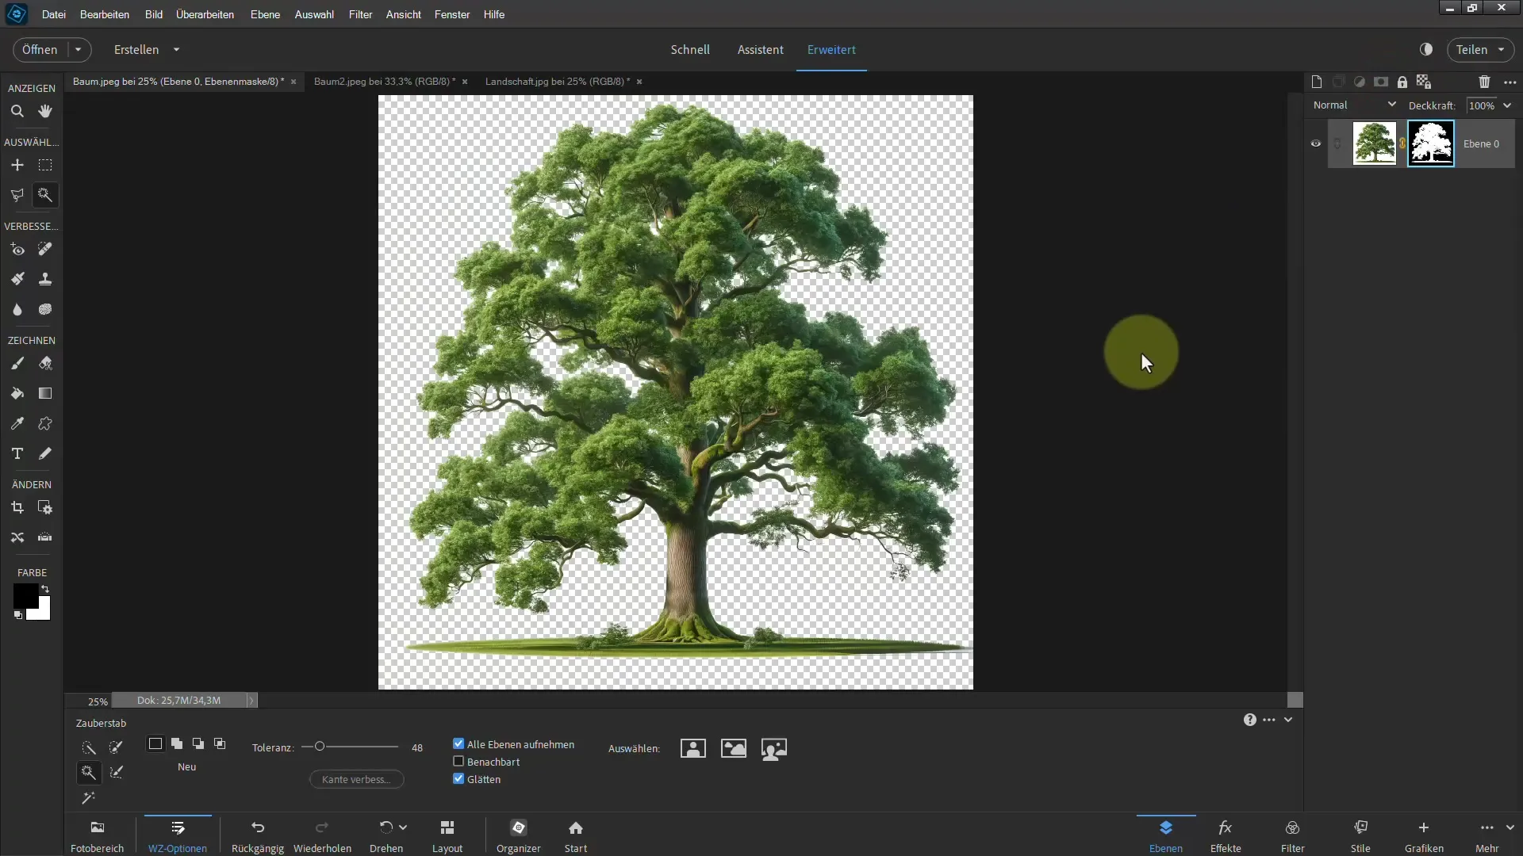Click the Ebene 0 layer thumbnail
The image size is (1523, 856).
1375,143
